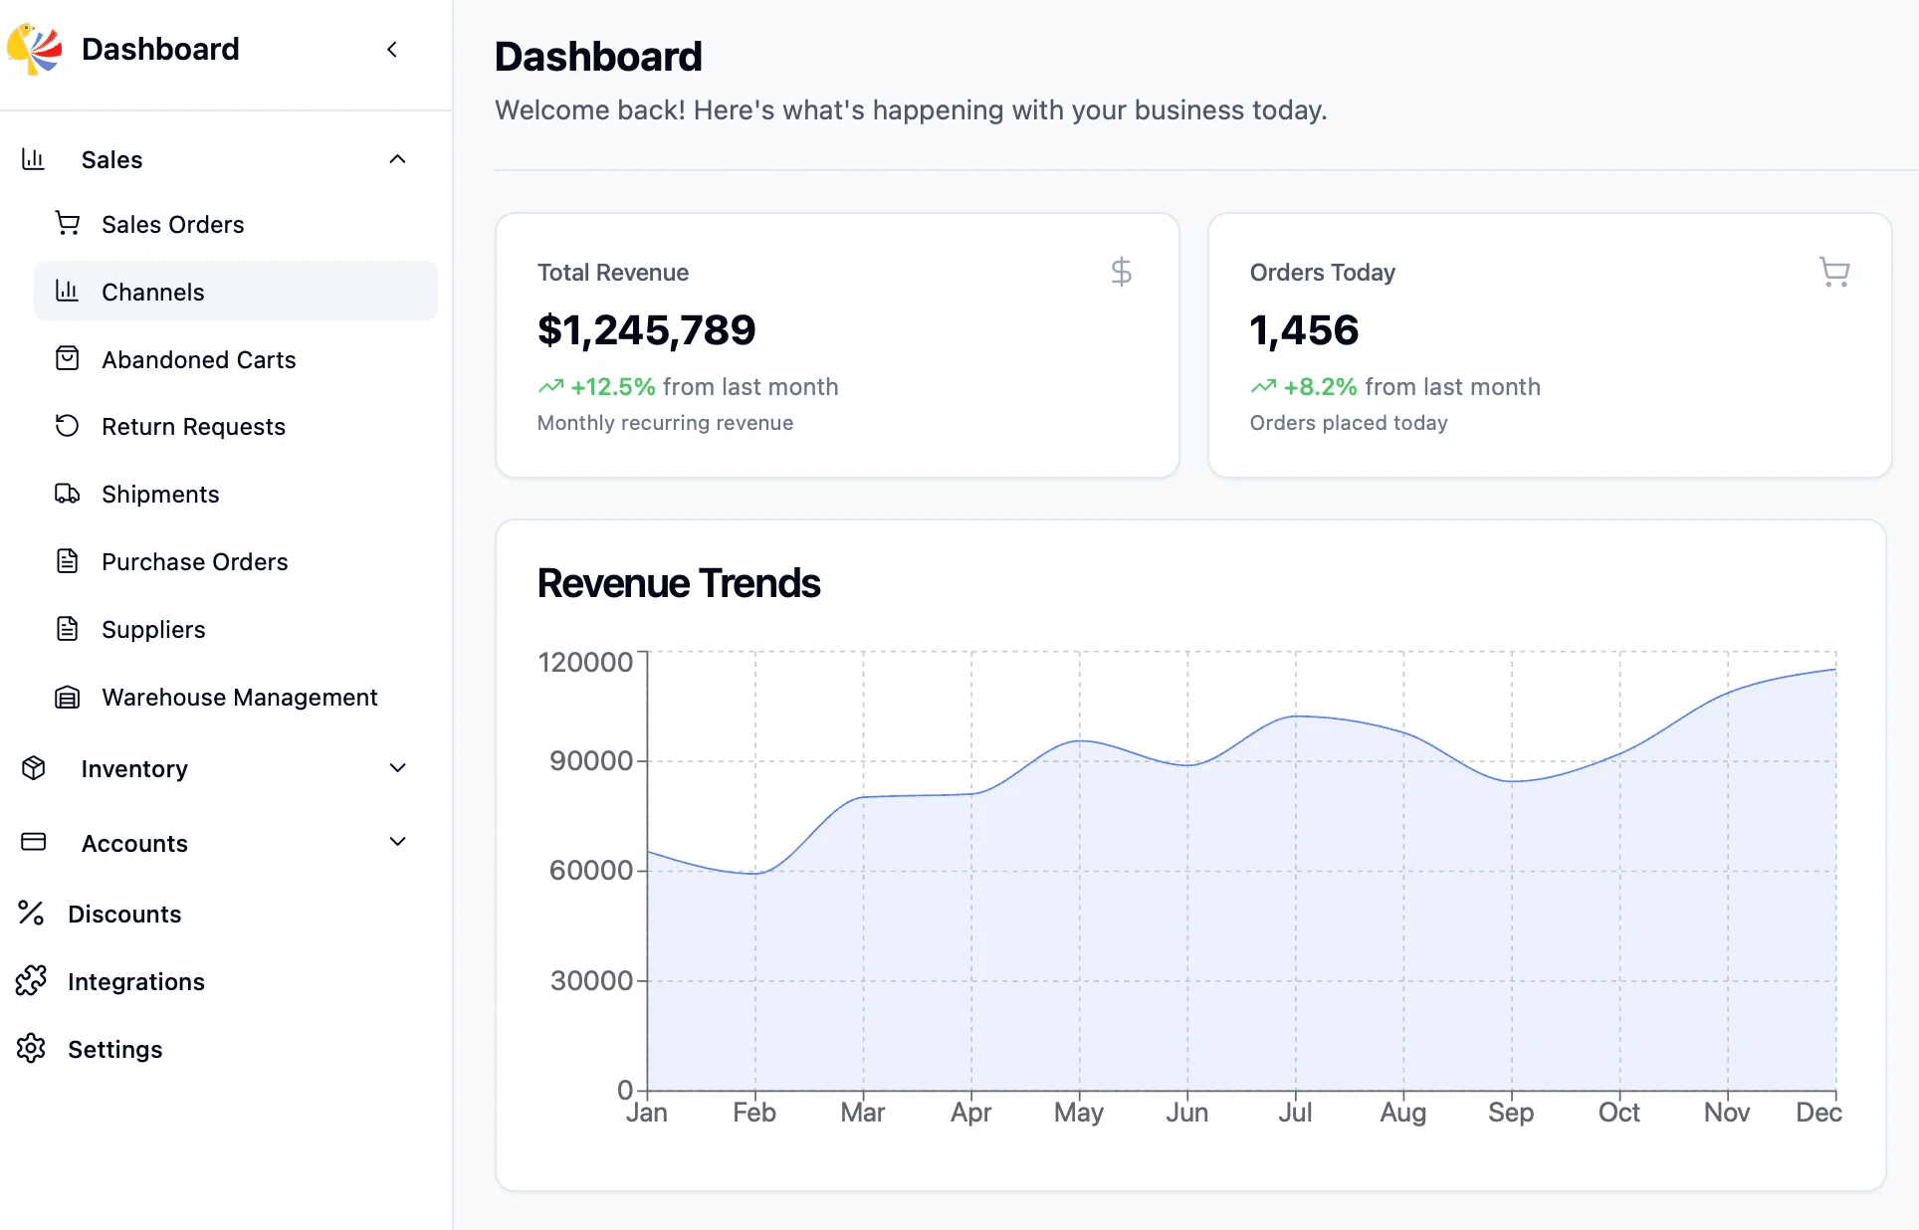Collapse the Sales section chevron
The height and width of the screenshot is (1230, 1919).
coord(397,159)
